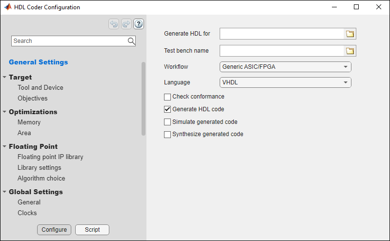Minimize the HDL Coder Configuration window
Viewport: 390px width, 241px height.
pos(334,7)
